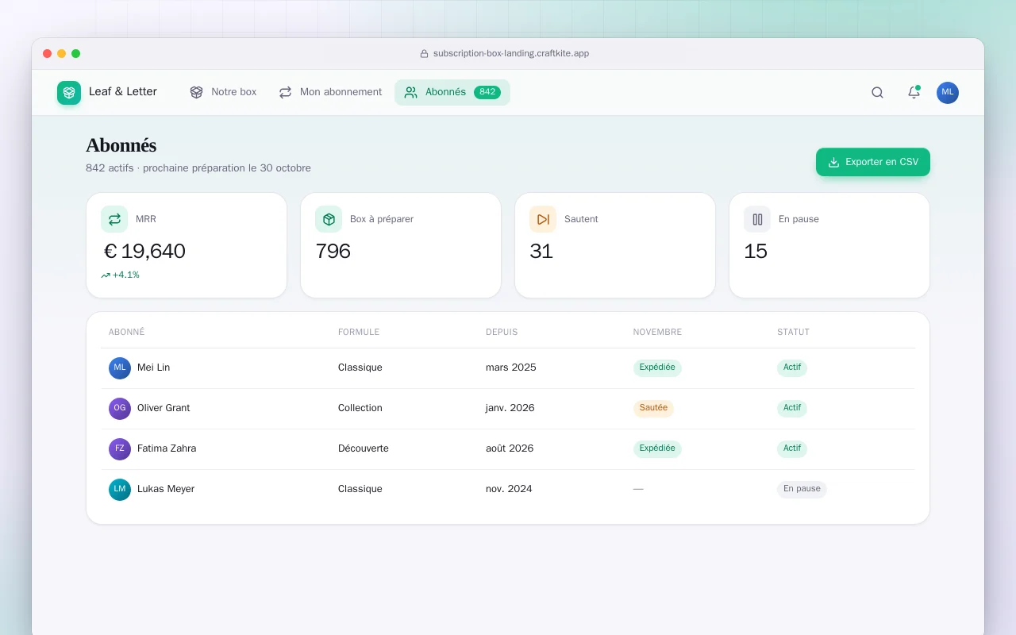
Task: Click the 31 Sautent value
Action: (x=541, y=252)
